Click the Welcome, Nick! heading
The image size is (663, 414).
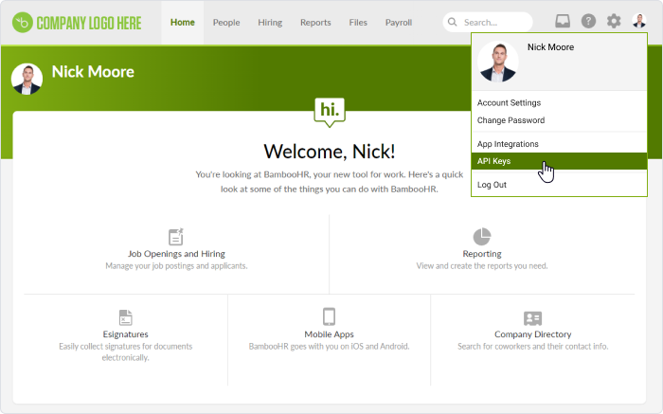(x=330, y=152)
